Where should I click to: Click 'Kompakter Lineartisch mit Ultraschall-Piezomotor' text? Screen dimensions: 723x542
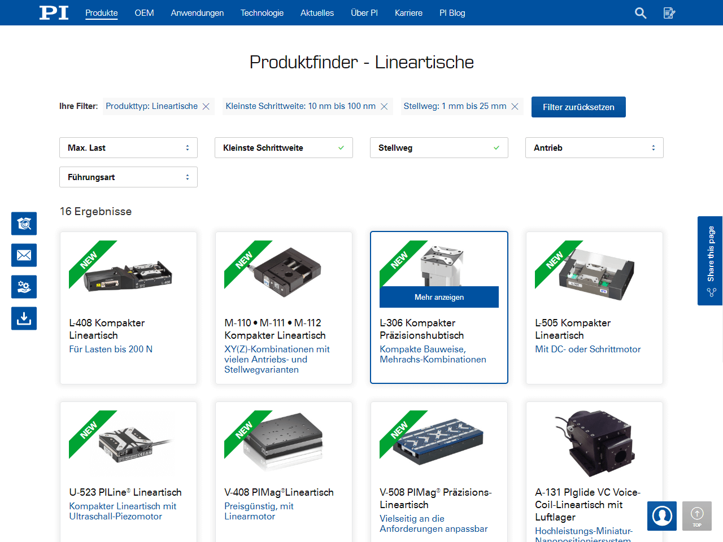pos(123,512)
